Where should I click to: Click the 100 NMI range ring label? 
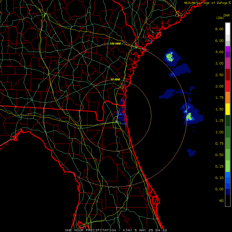pyautogui.click(x=115, y=44)
